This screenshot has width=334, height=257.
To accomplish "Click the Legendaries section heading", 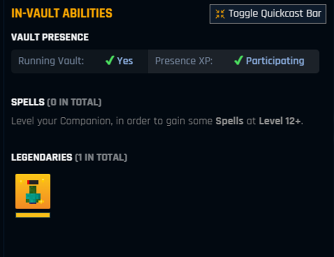I will click(x=41, y=157).
